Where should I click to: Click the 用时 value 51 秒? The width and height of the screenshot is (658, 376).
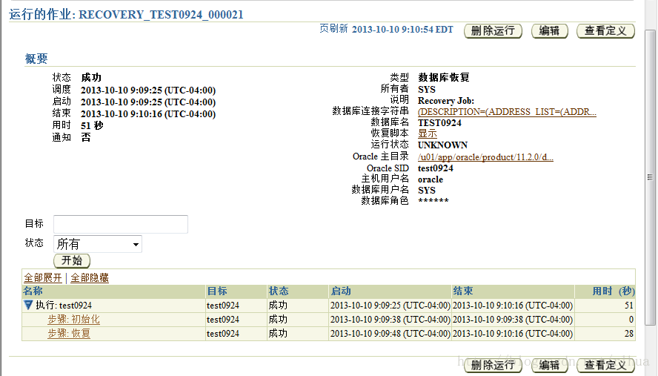coord(92,125)
